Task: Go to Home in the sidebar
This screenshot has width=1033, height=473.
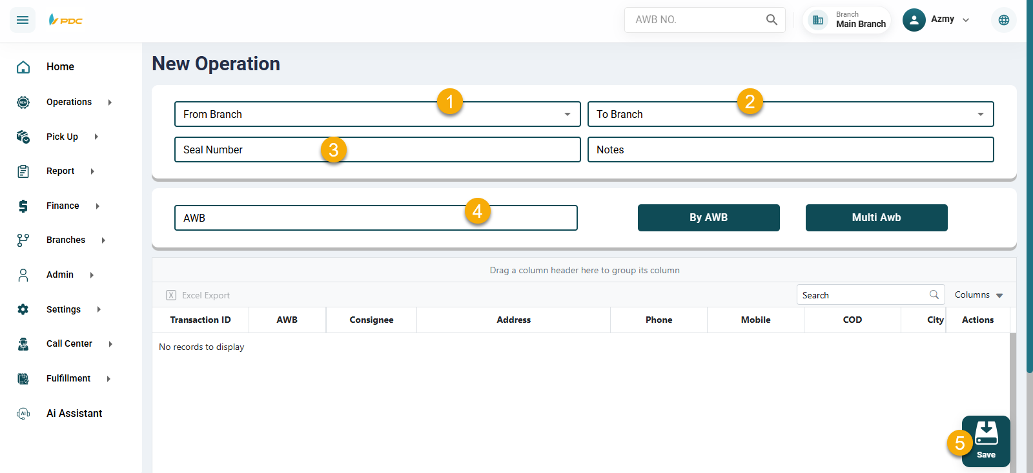Action: point(60,66)
